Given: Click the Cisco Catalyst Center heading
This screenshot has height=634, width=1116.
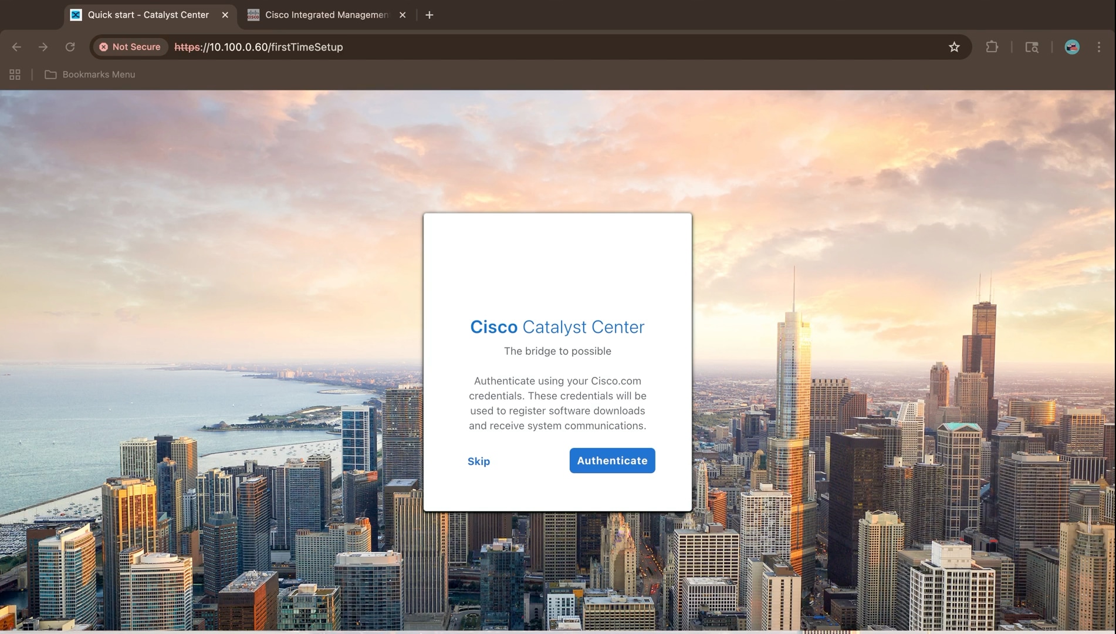Looking at the screenshot, I should (557, 327).
